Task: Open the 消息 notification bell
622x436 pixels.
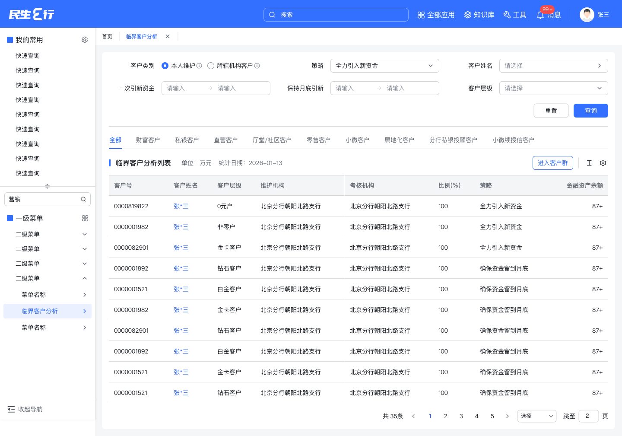Action: [540, 15]
